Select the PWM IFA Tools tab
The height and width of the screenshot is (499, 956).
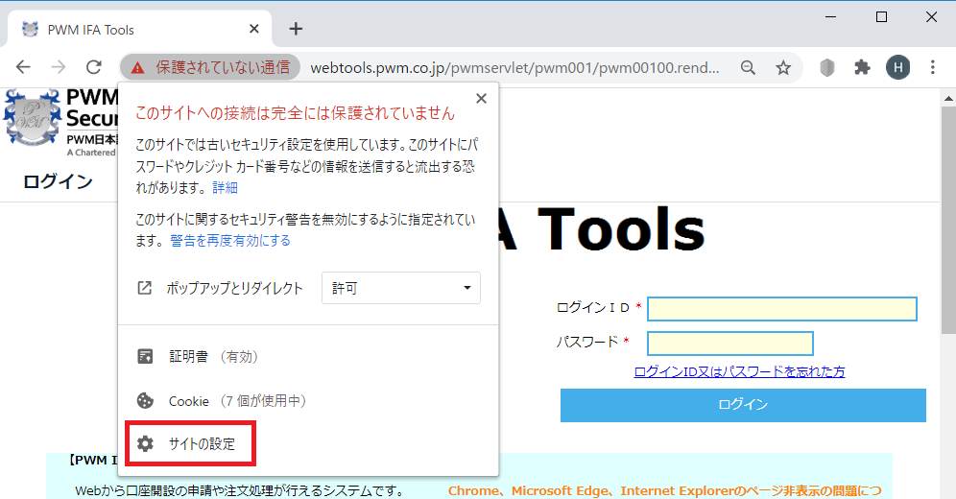[x=139, y=29]
